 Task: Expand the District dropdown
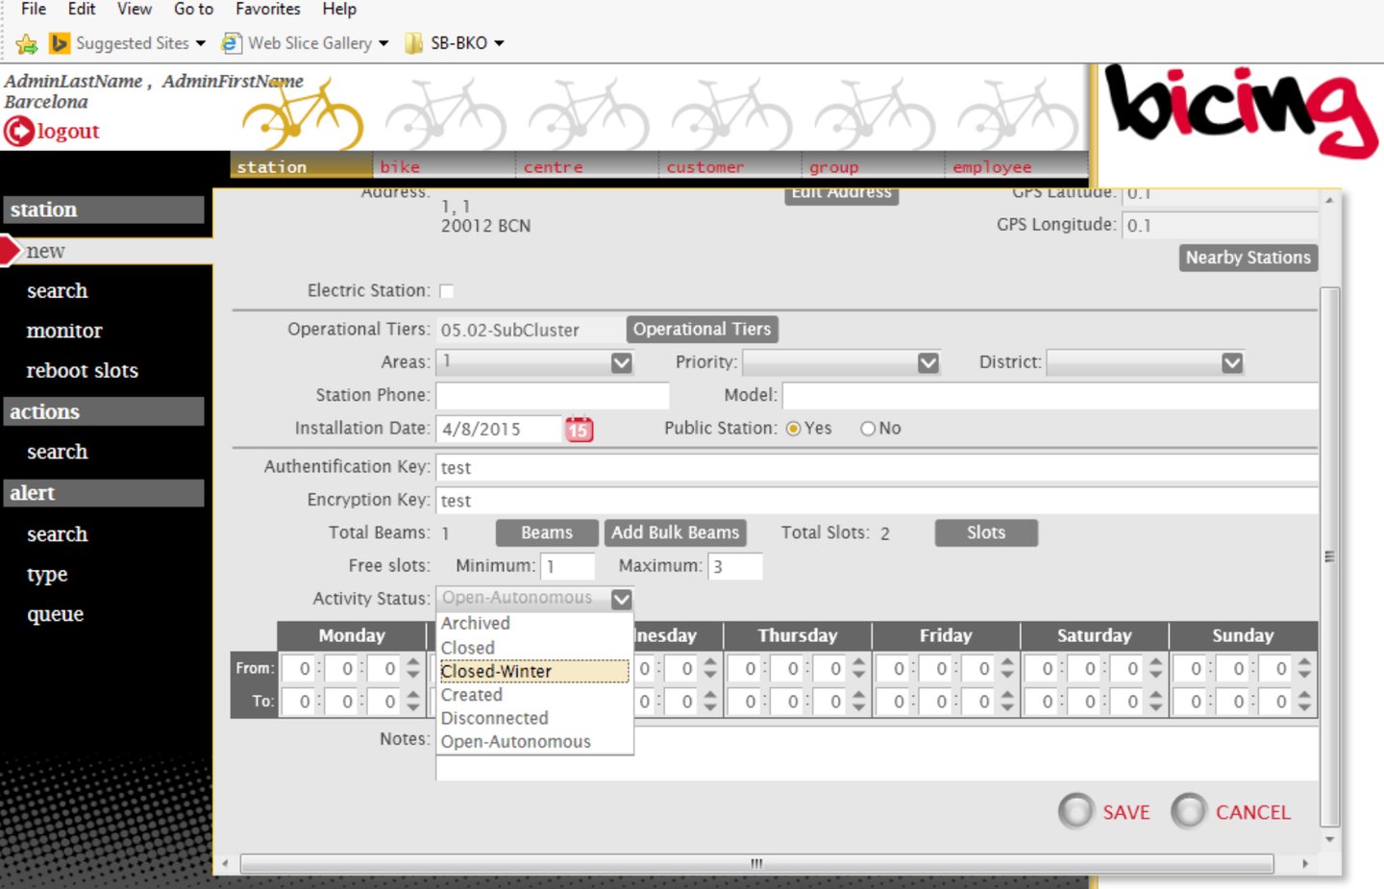tap(1232, 362)
